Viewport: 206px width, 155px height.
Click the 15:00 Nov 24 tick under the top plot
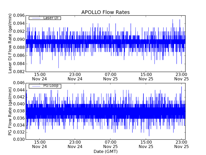click(39, 76)
